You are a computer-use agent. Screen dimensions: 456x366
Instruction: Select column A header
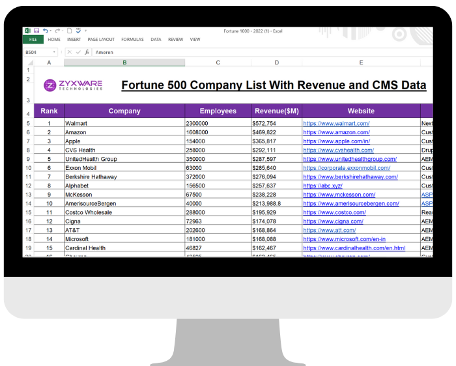pyautogui.click(x=49, y=63)
